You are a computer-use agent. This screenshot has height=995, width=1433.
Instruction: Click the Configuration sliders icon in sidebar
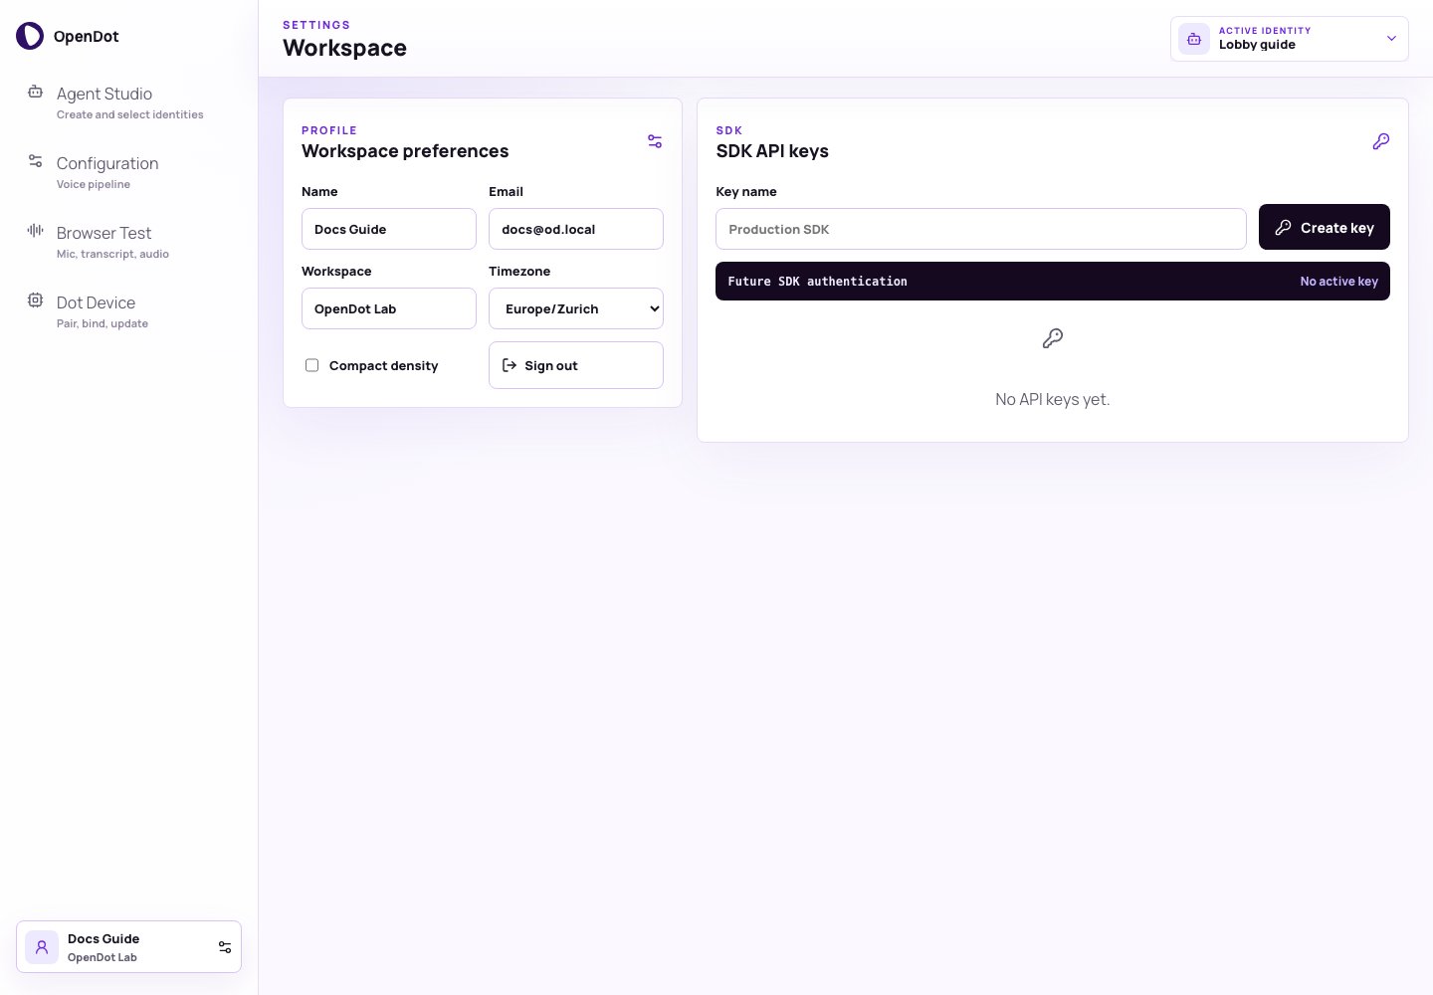click(35, 161)
